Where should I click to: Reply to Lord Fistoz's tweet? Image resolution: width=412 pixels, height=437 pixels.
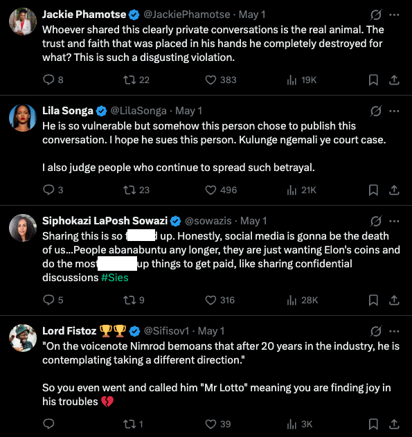tap(48, 424)
